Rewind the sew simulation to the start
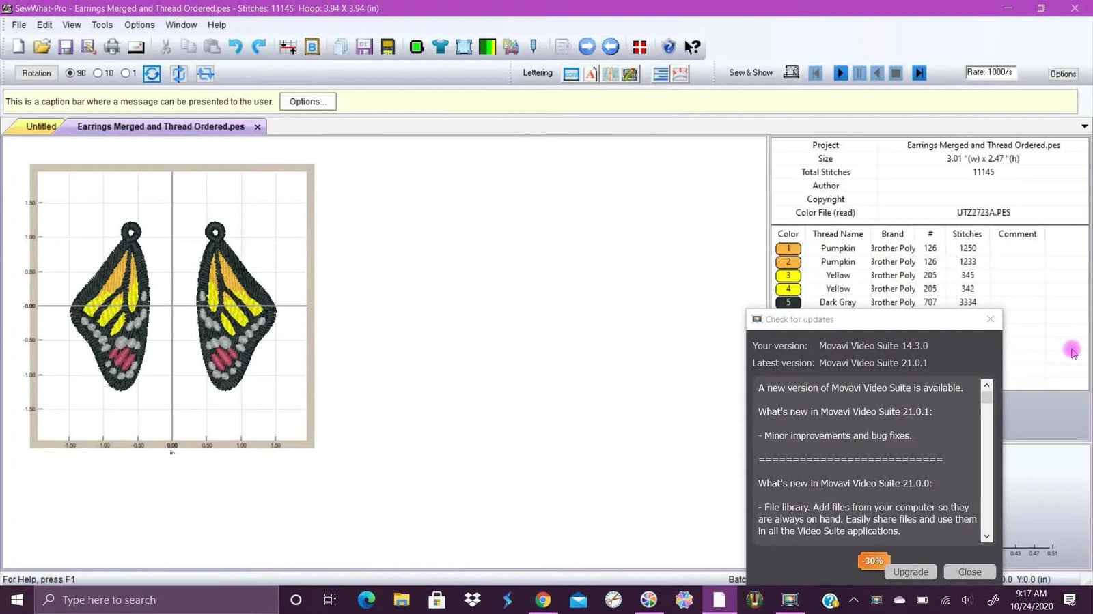The image size is (1093, 614). [x=815, y=73]
